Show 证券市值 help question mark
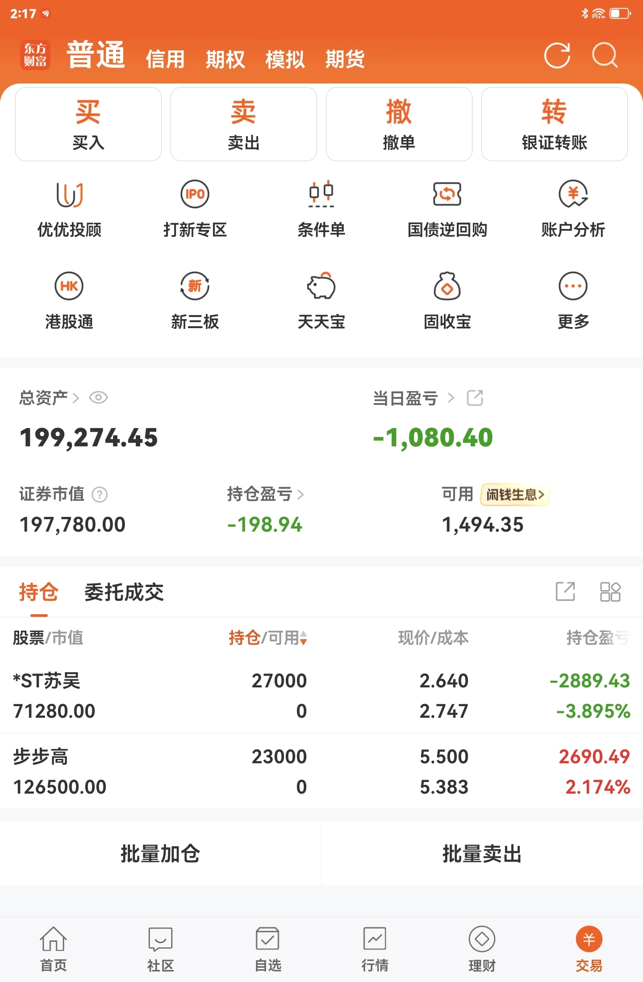Image resolution: width=643 pixels, height=982 pixels. pos(100,495)
